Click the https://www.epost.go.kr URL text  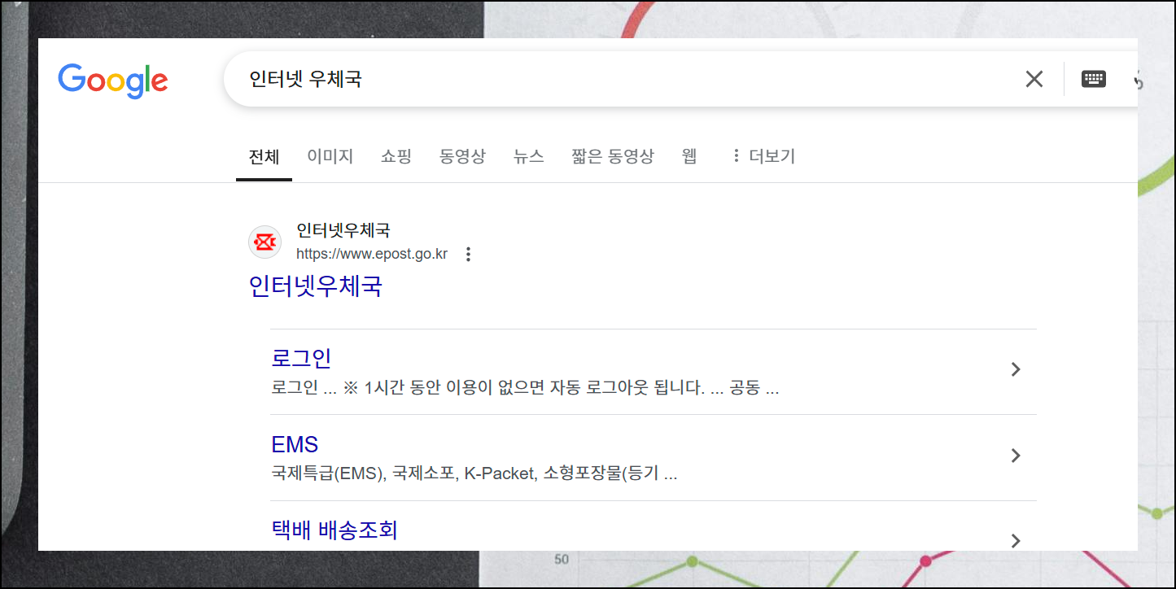[372, 254]
